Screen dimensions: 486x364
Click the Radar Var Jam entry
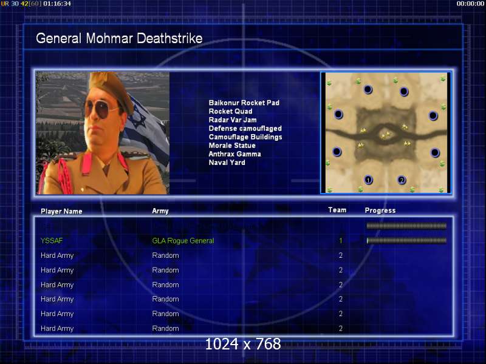(233, 120)
